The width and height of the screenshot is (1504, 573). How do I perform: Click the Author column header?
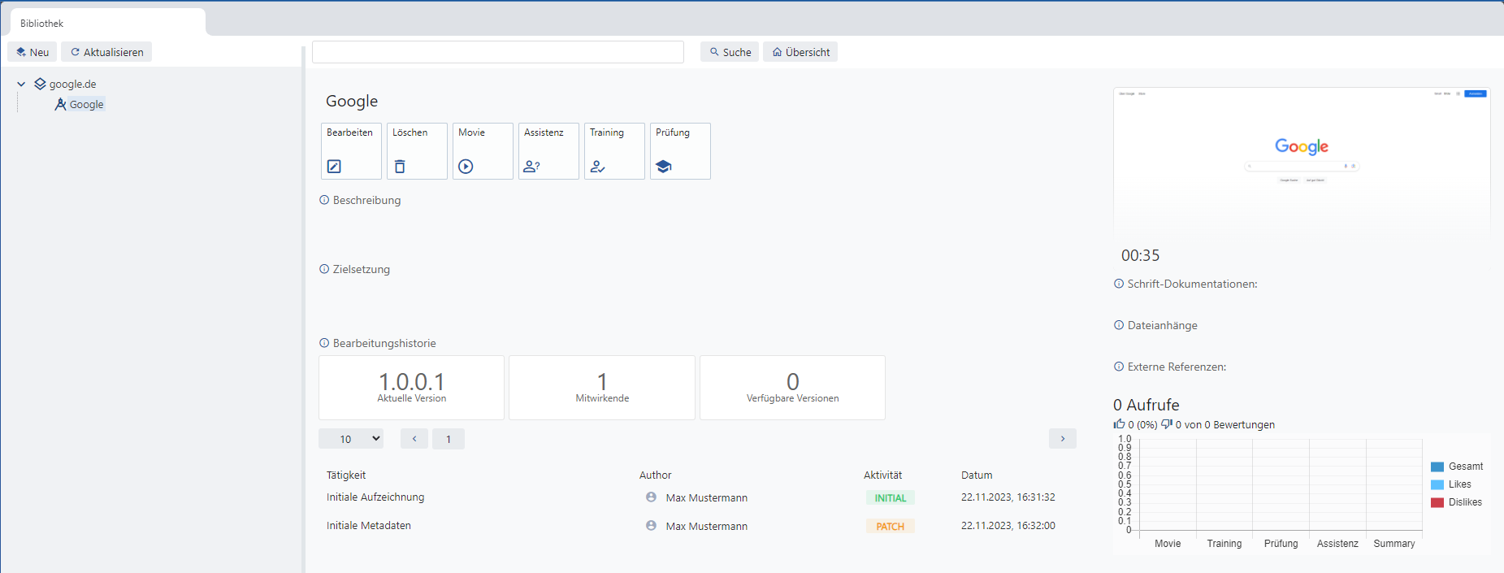[x=656, y=475]
